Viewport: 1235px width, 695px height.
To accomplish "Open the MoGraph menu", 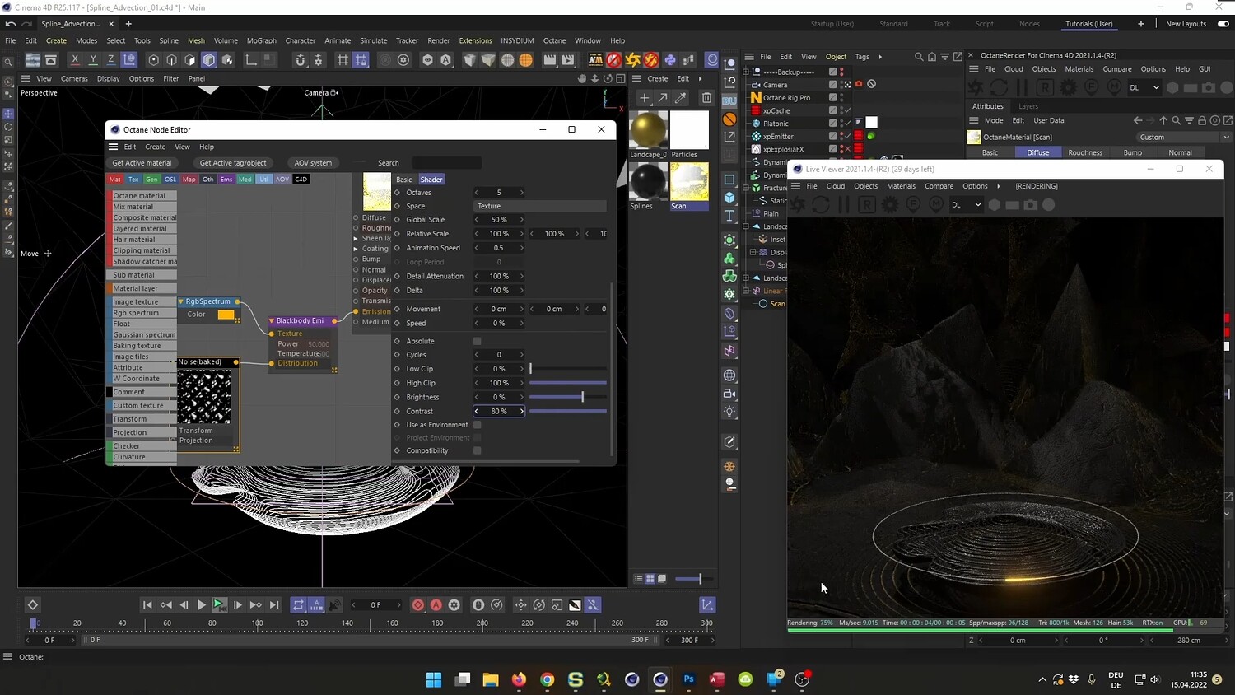I will tap(262, 40).
